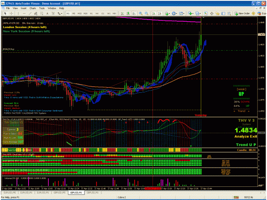Switch to W1 timeframe

[109, 14]
